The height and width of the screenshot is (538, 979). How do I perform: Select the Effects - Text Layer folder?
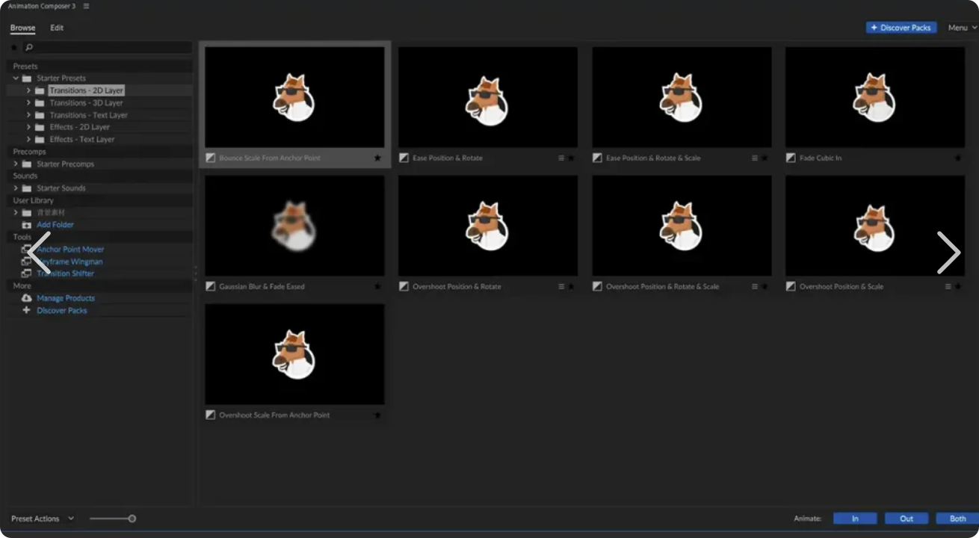(x=82, y=140)
